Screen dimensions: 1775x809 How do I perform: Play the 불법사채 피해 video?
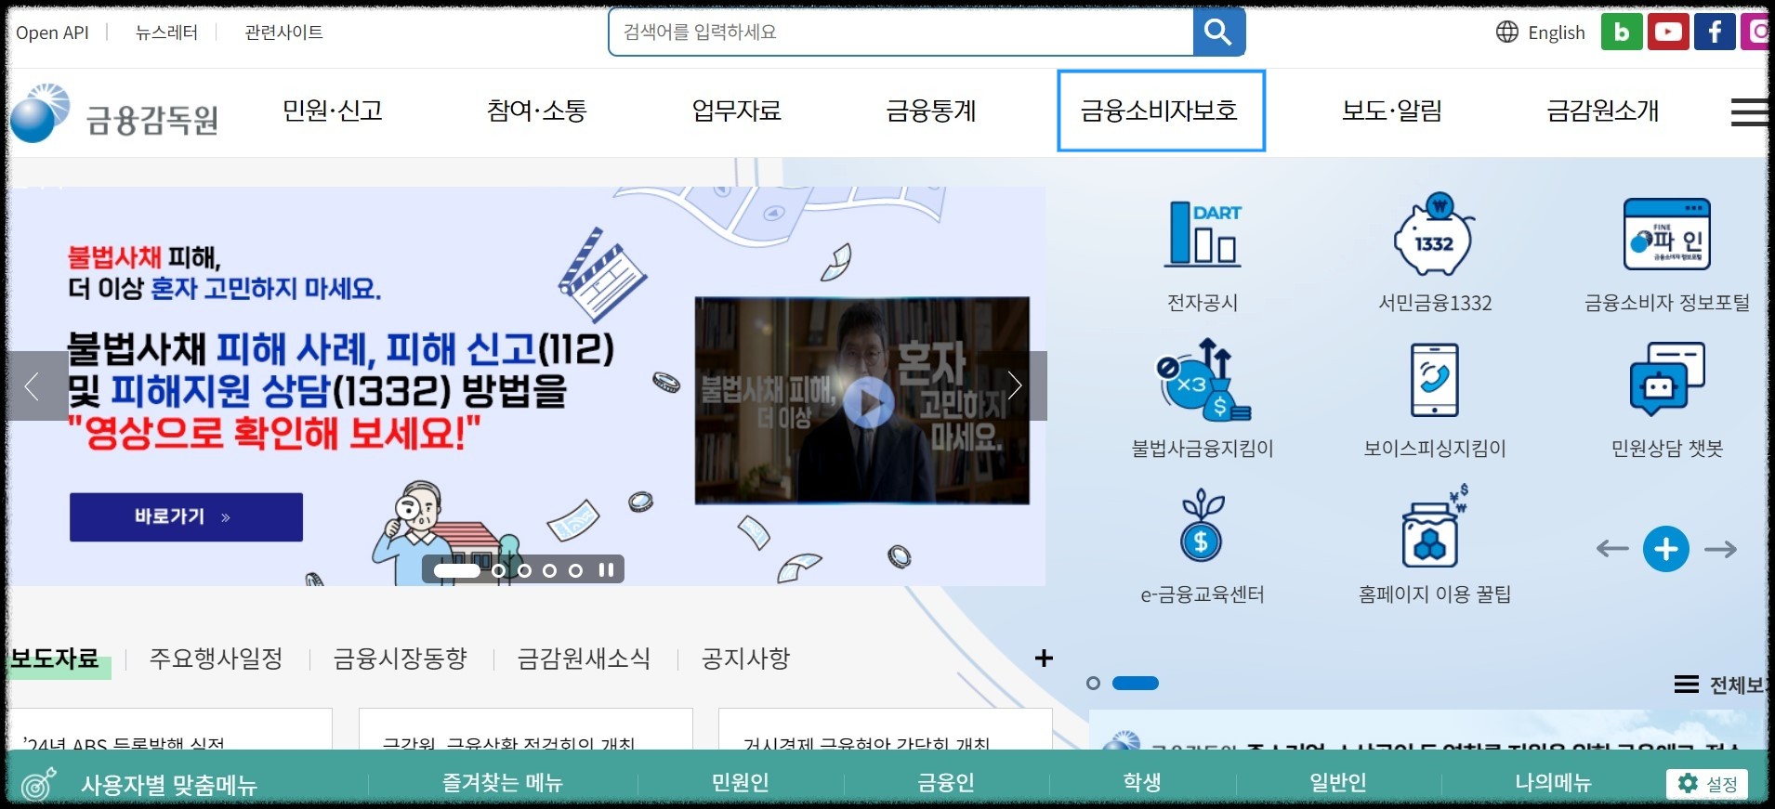[869, 402]
